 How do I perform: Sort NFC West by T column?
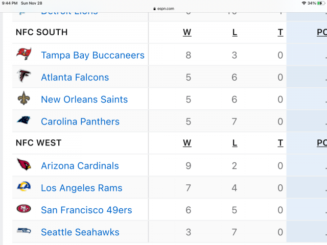[x=280, y=143]
